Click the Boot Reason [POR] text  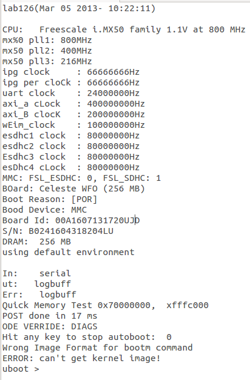click(50, 199)
